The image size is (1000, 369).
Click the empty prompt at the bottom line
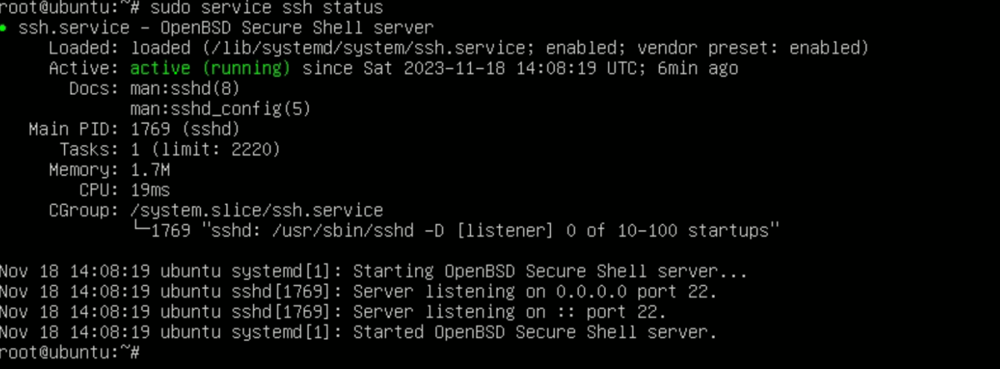click(70, 353)
